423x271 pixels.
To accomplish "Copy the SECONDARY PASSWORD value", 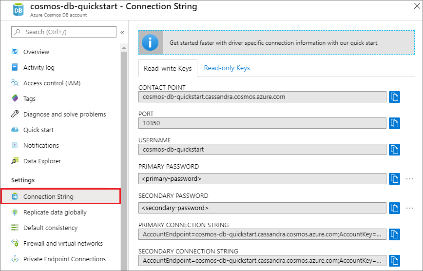I will click(x=394, y=208).
